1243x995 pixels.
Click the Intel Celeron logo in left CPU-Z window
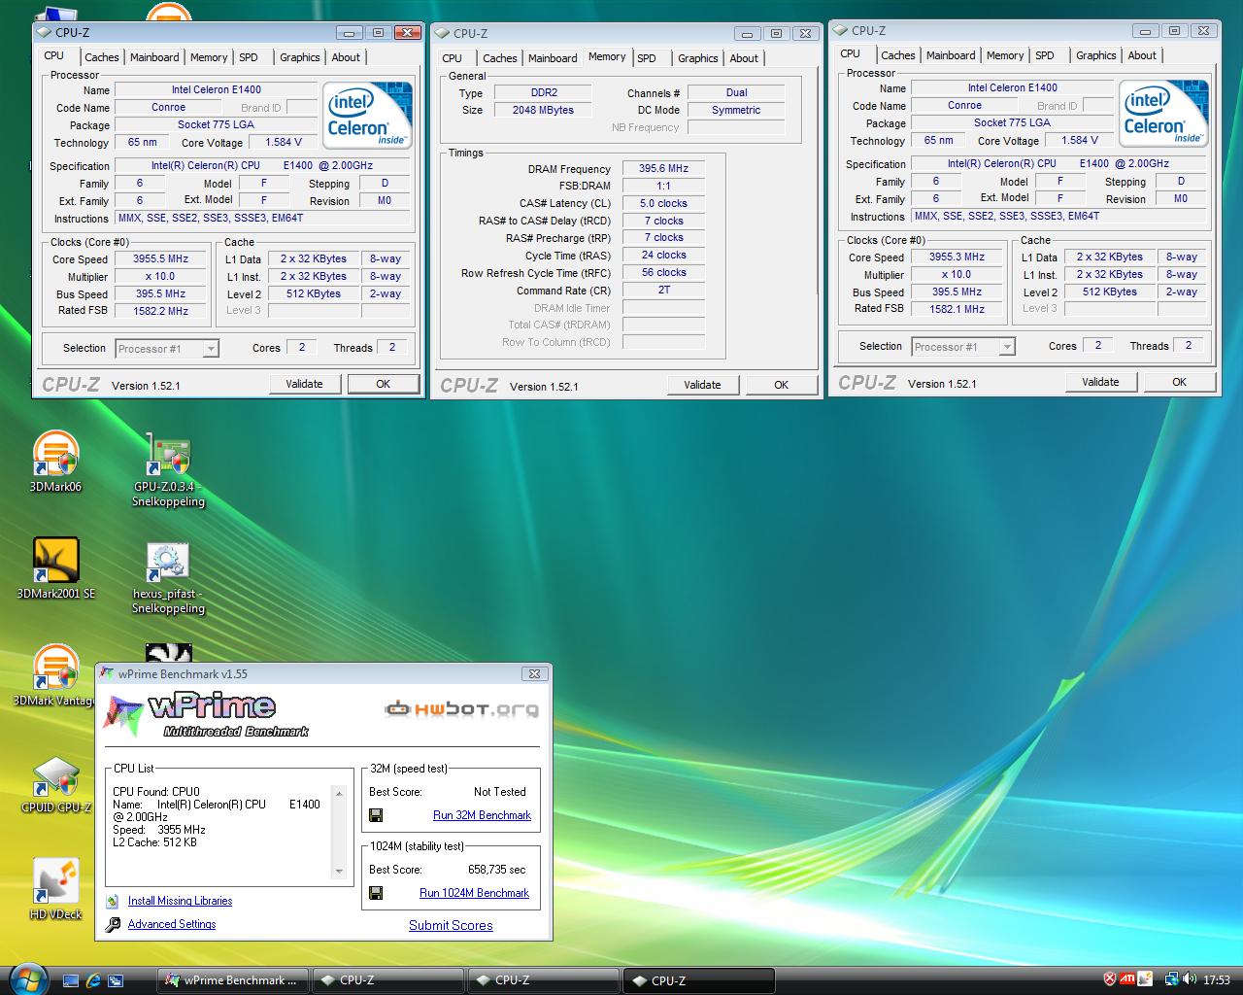coord(366,116)
